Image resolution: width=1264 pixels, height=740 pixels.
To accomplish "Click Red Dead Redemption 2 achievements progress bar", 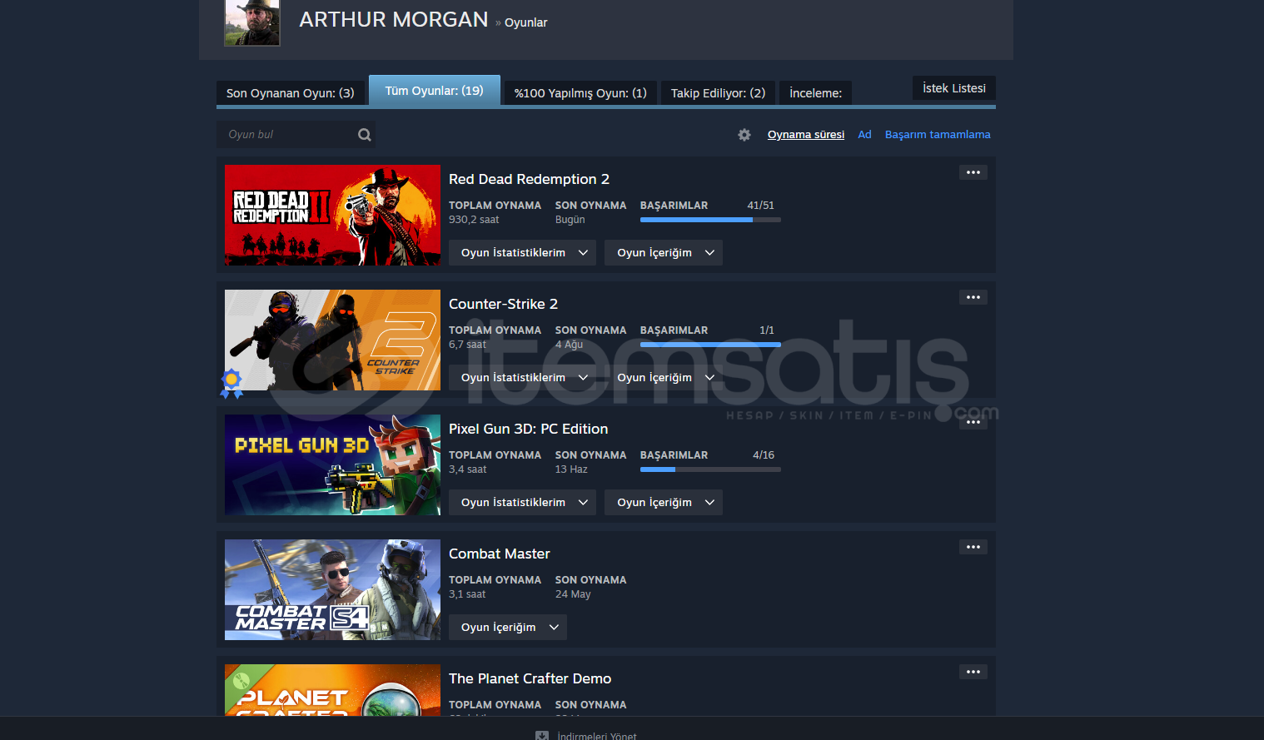I will tap(710, 220).
